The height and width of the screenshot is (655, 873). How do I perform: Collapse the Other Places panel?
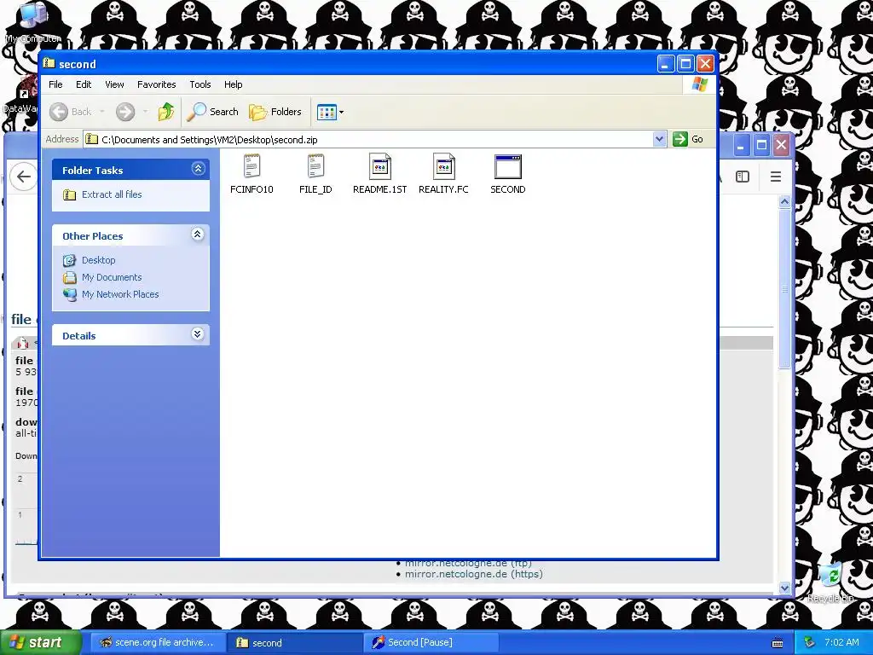click(x=198, y=235)
